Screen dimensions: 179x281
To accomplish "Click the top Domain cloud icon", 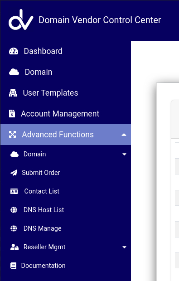I will pyautogui.click(x=14, y=72).
